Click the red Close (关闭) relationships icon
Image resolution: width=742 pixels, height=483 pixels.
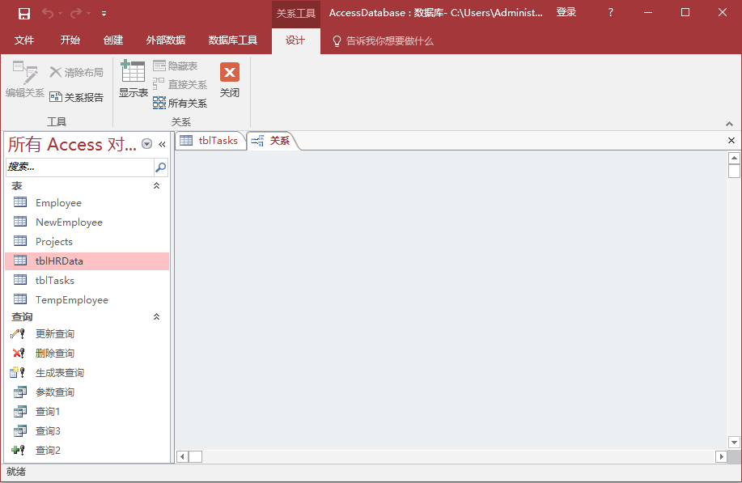230,79
